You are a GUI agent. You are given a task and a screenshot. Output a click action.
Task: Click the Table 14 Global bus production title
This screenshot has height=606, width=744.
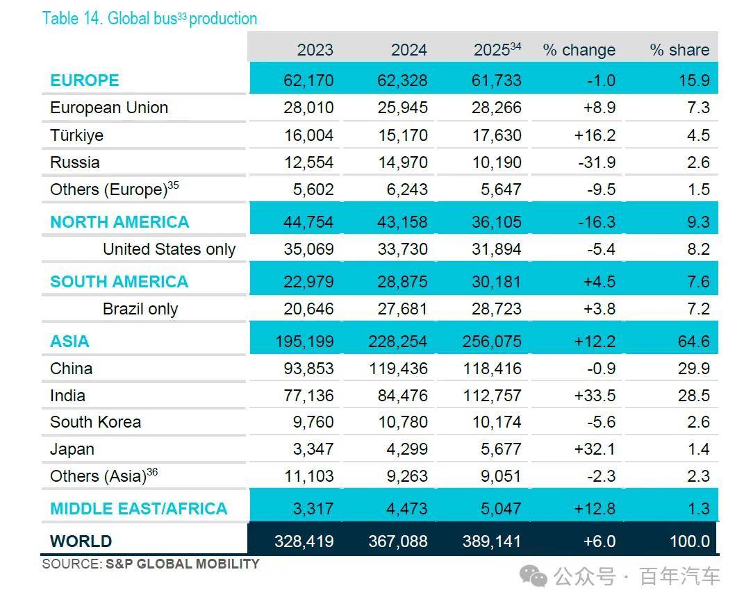pos(149,19)
